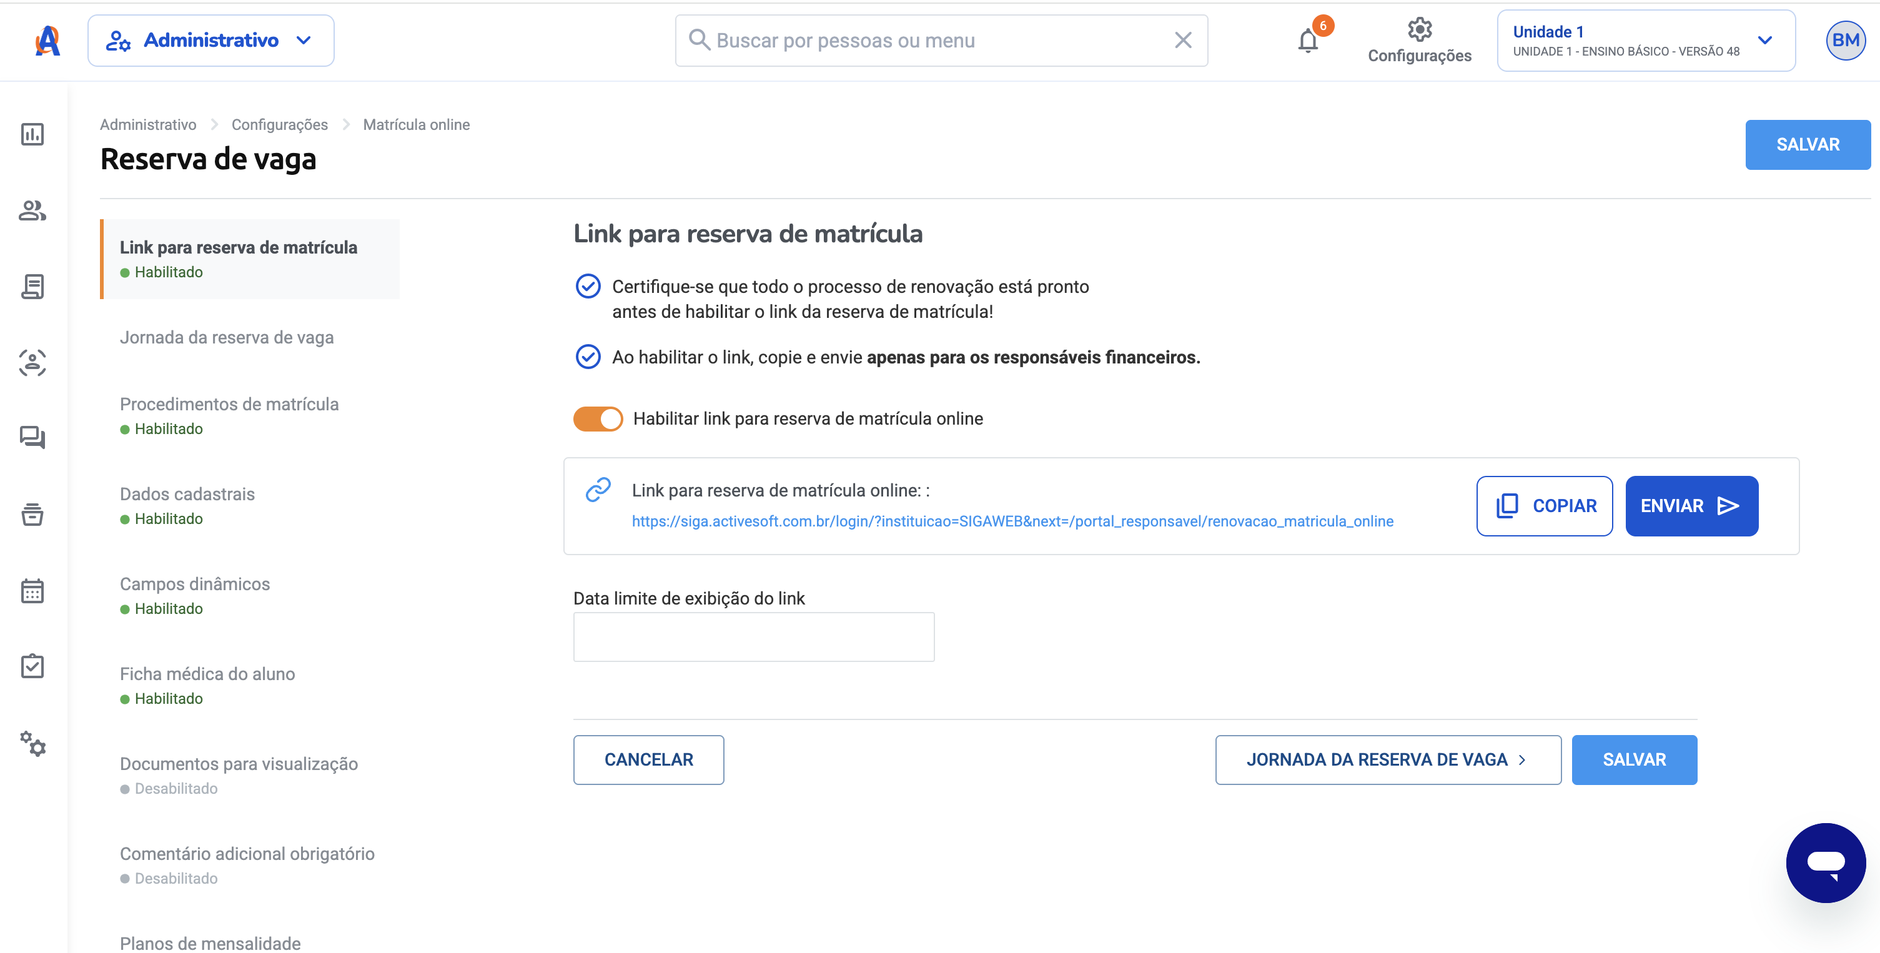This screenshot has height=953, width=1880.
Task: Copy the link with COPIAR button
Action: pos(1544,506)
